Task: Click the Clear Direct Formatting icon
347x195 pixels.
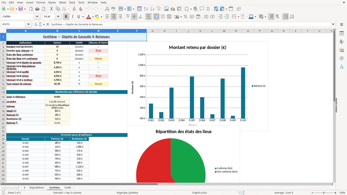Action: 80,9
